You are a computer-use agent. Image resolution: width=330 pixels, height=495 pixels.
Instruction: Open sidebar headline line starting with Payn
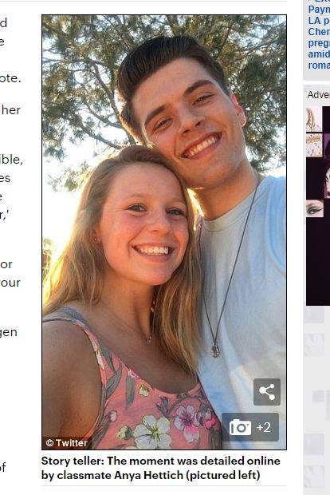[319, 10]
